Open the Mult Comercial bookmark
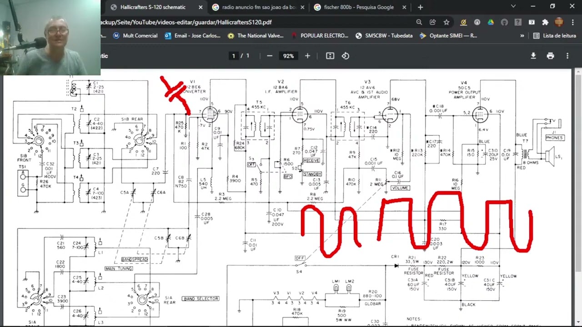This screenshot has height=327, width=582. 135,36
